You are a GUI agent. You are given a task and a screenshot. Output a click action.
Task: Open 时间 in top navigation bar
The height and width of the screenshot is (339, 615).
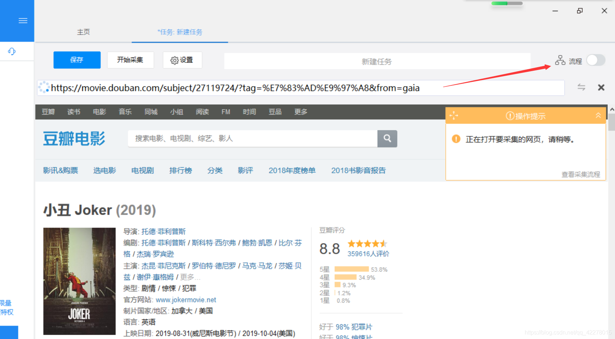(x=249, y=112)
